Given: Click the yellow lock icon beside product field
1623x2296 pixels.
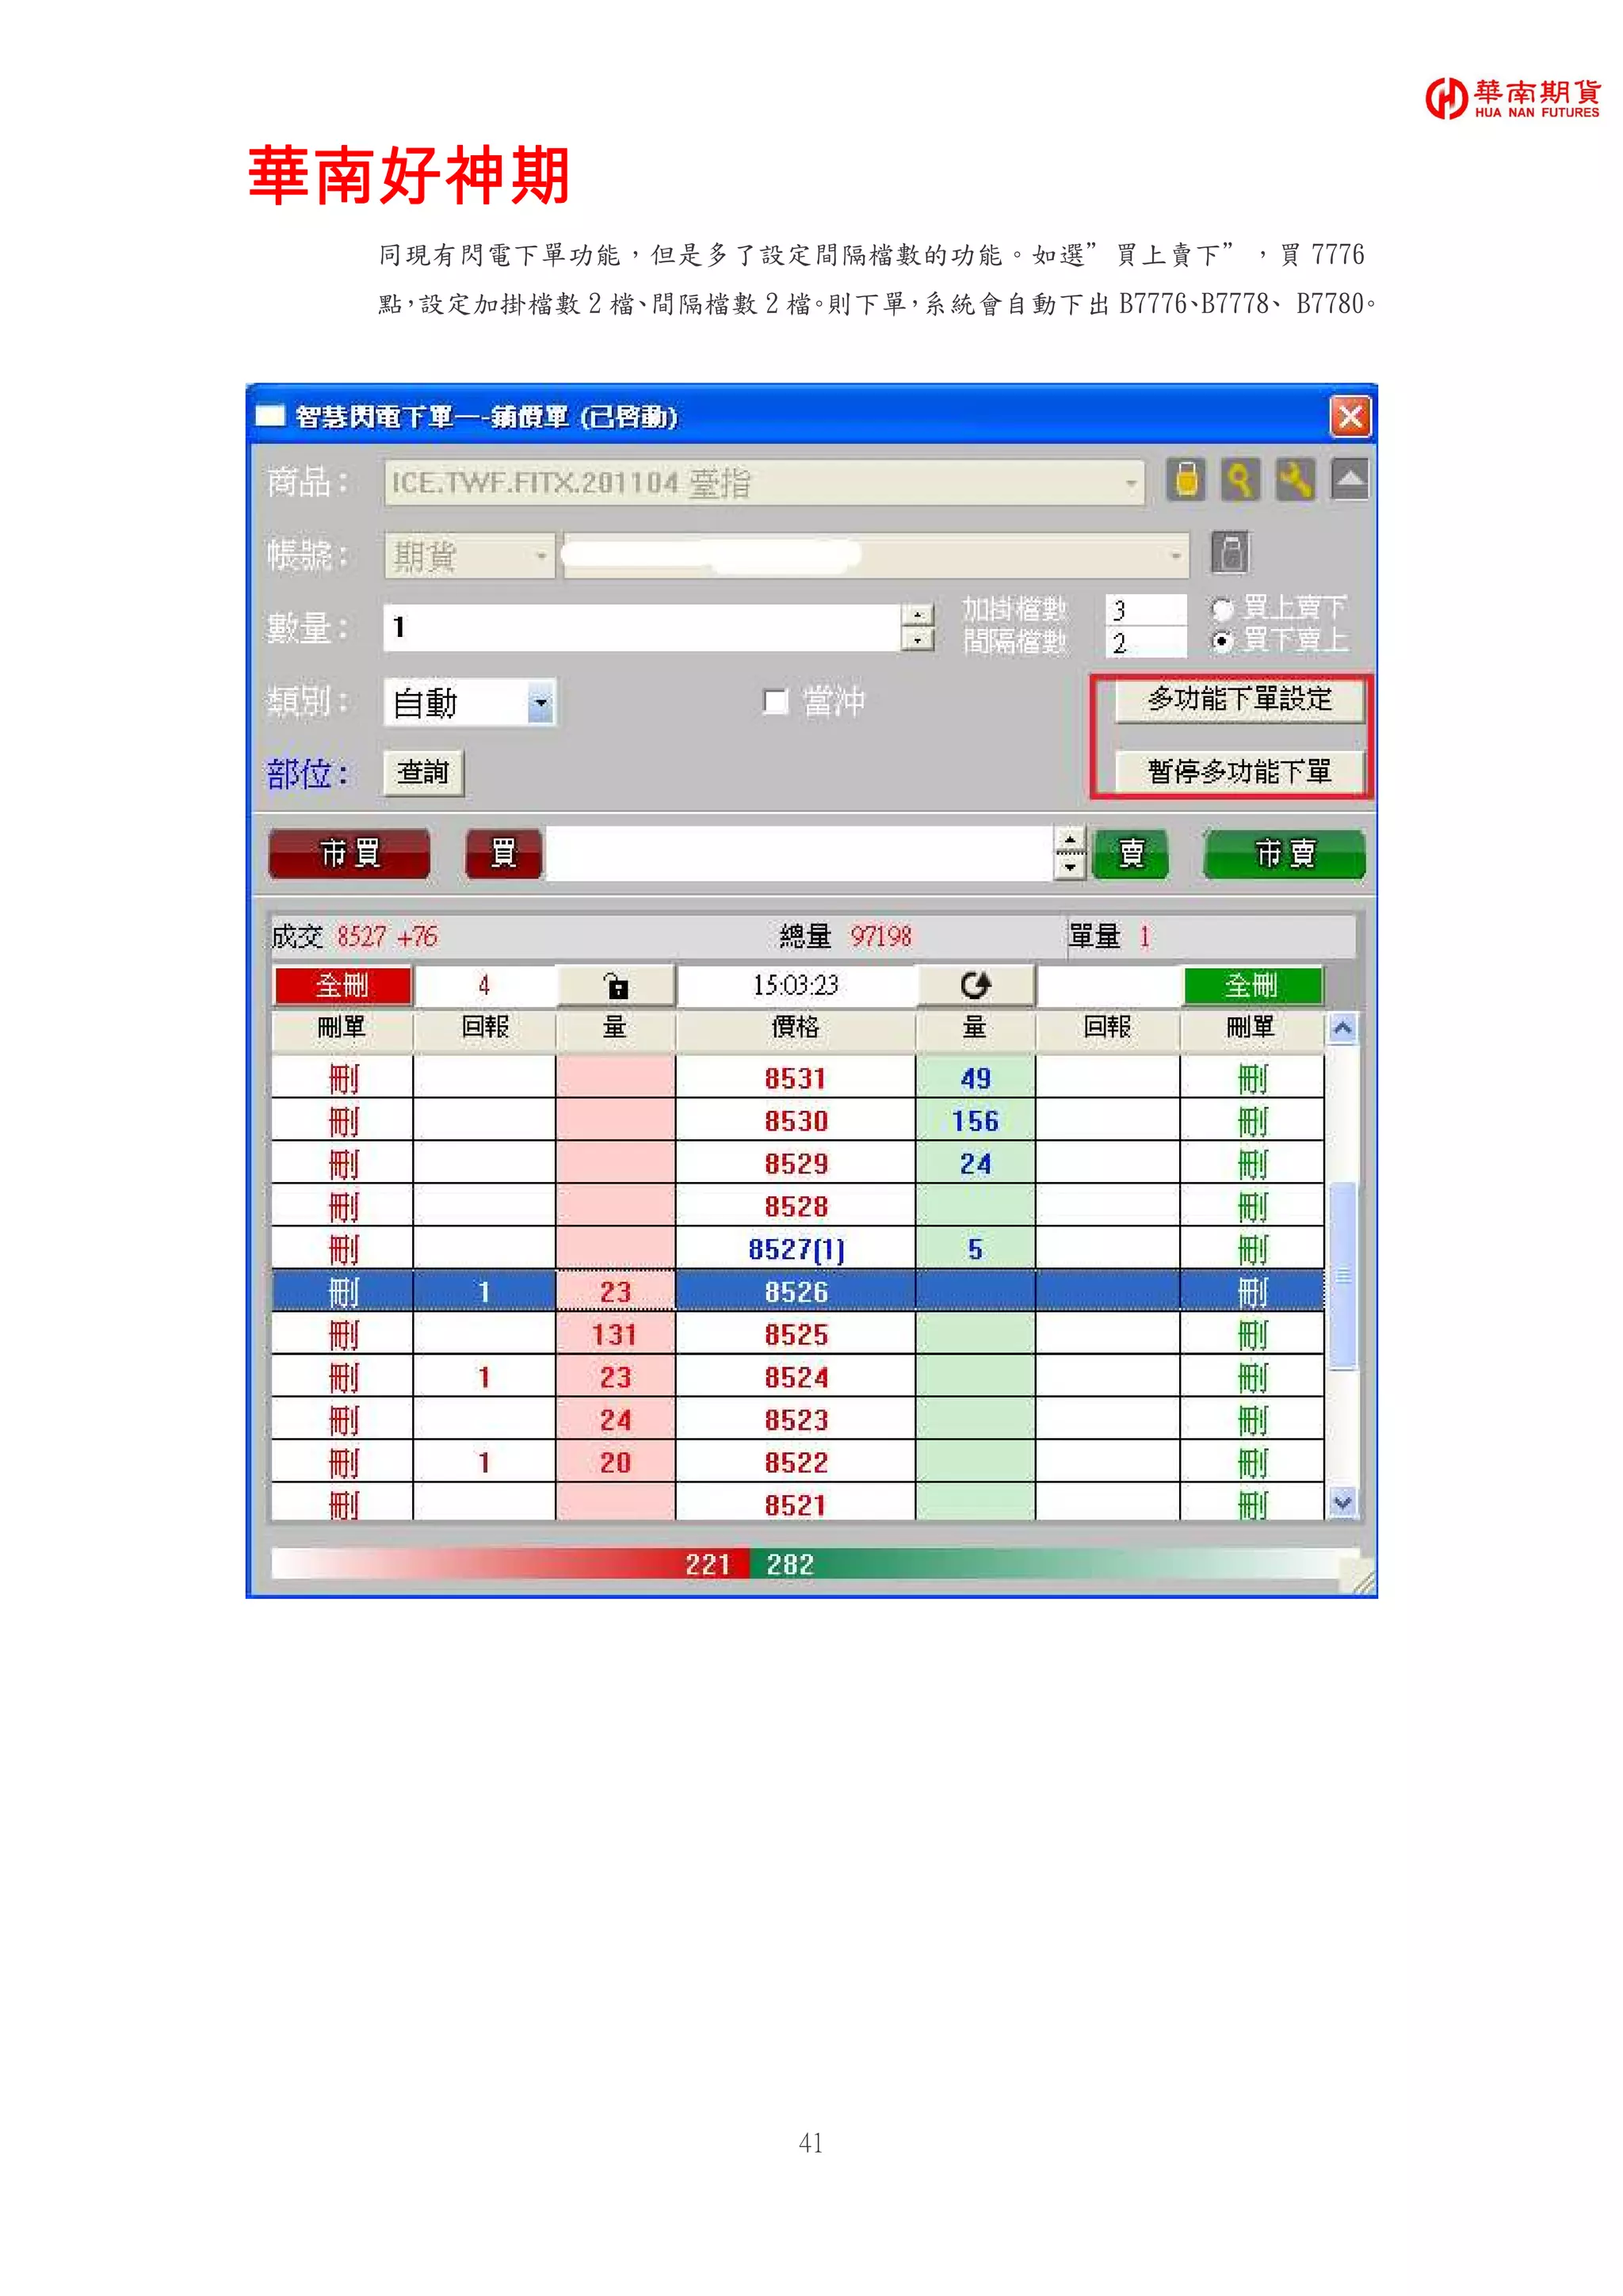Looking at the screenshot, I should pos(1185,480).
